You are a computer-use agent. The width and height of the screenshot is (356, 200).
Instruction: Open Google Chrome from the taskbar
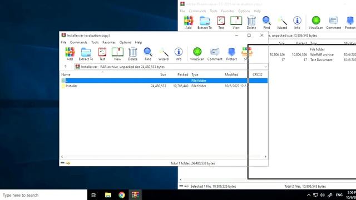pos(122,195)
